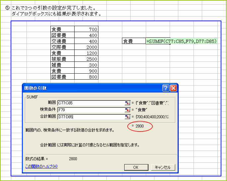
Task: Select the 食費 cell left of the formula
Action: point(134,41)
